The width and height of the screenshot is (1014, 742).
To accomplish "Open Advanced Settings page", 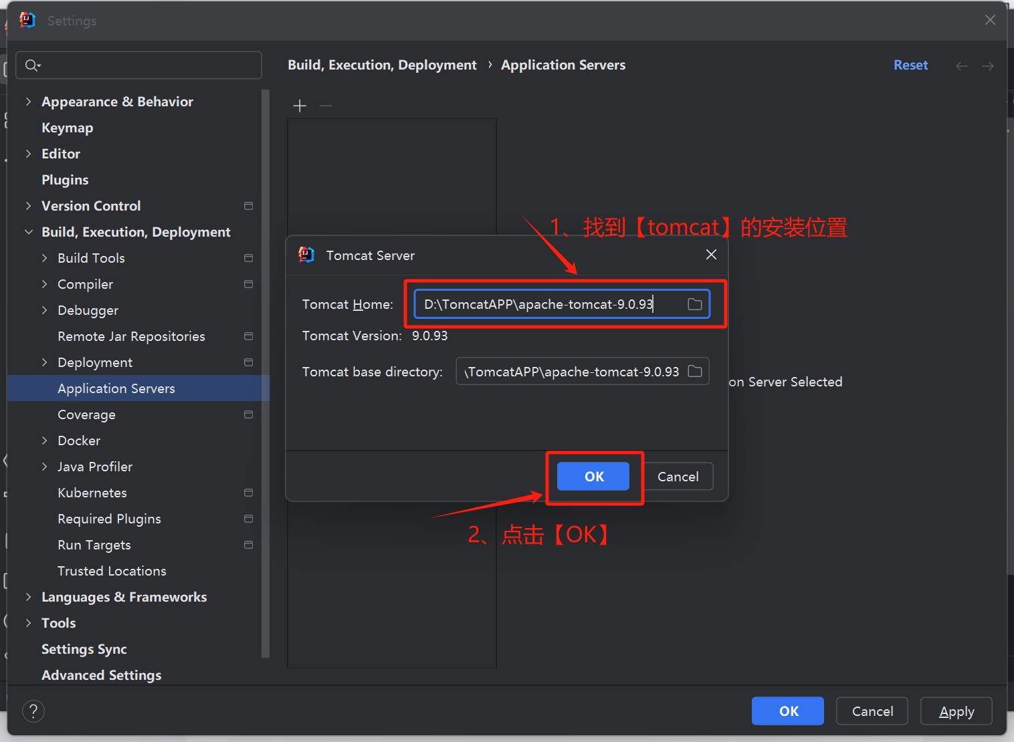I will pyautogui.click(x=102, y=675).
